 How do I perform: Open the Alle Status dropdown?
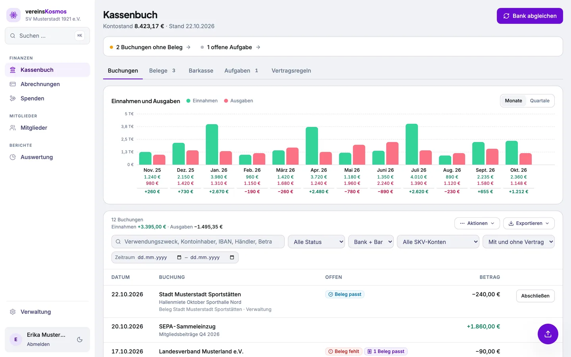[316, 242]
